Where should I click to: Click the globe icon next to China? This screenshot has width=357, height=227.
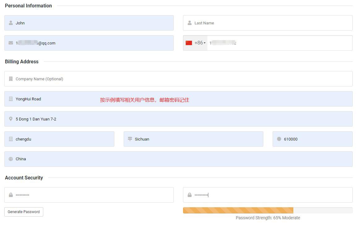point(11,159)
